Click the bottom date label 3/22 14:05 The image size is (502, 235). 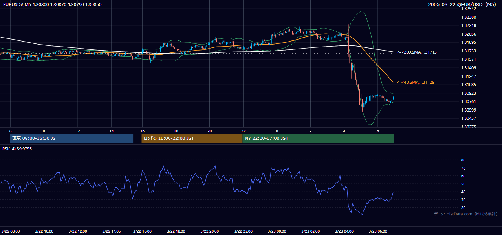click(112, 231)
